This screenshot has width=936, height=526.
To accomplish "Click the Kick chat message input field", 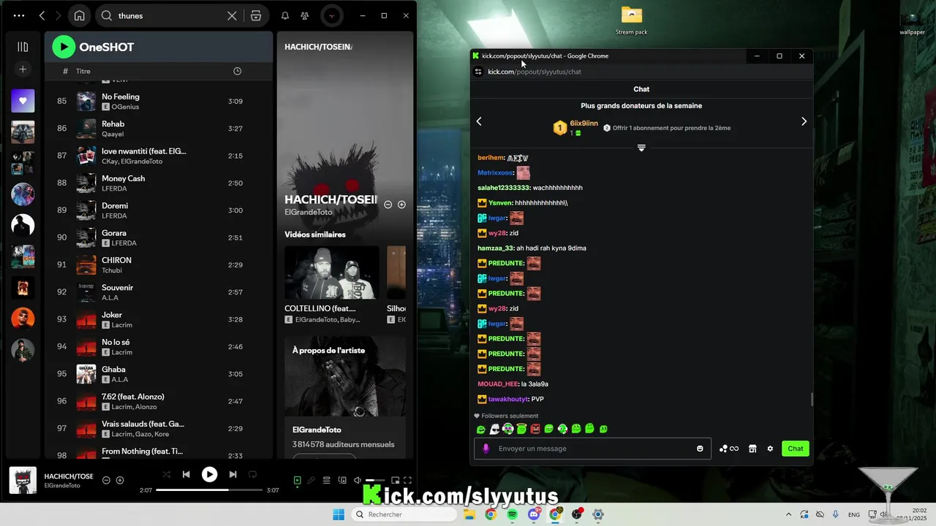I will tap(591, 449).
